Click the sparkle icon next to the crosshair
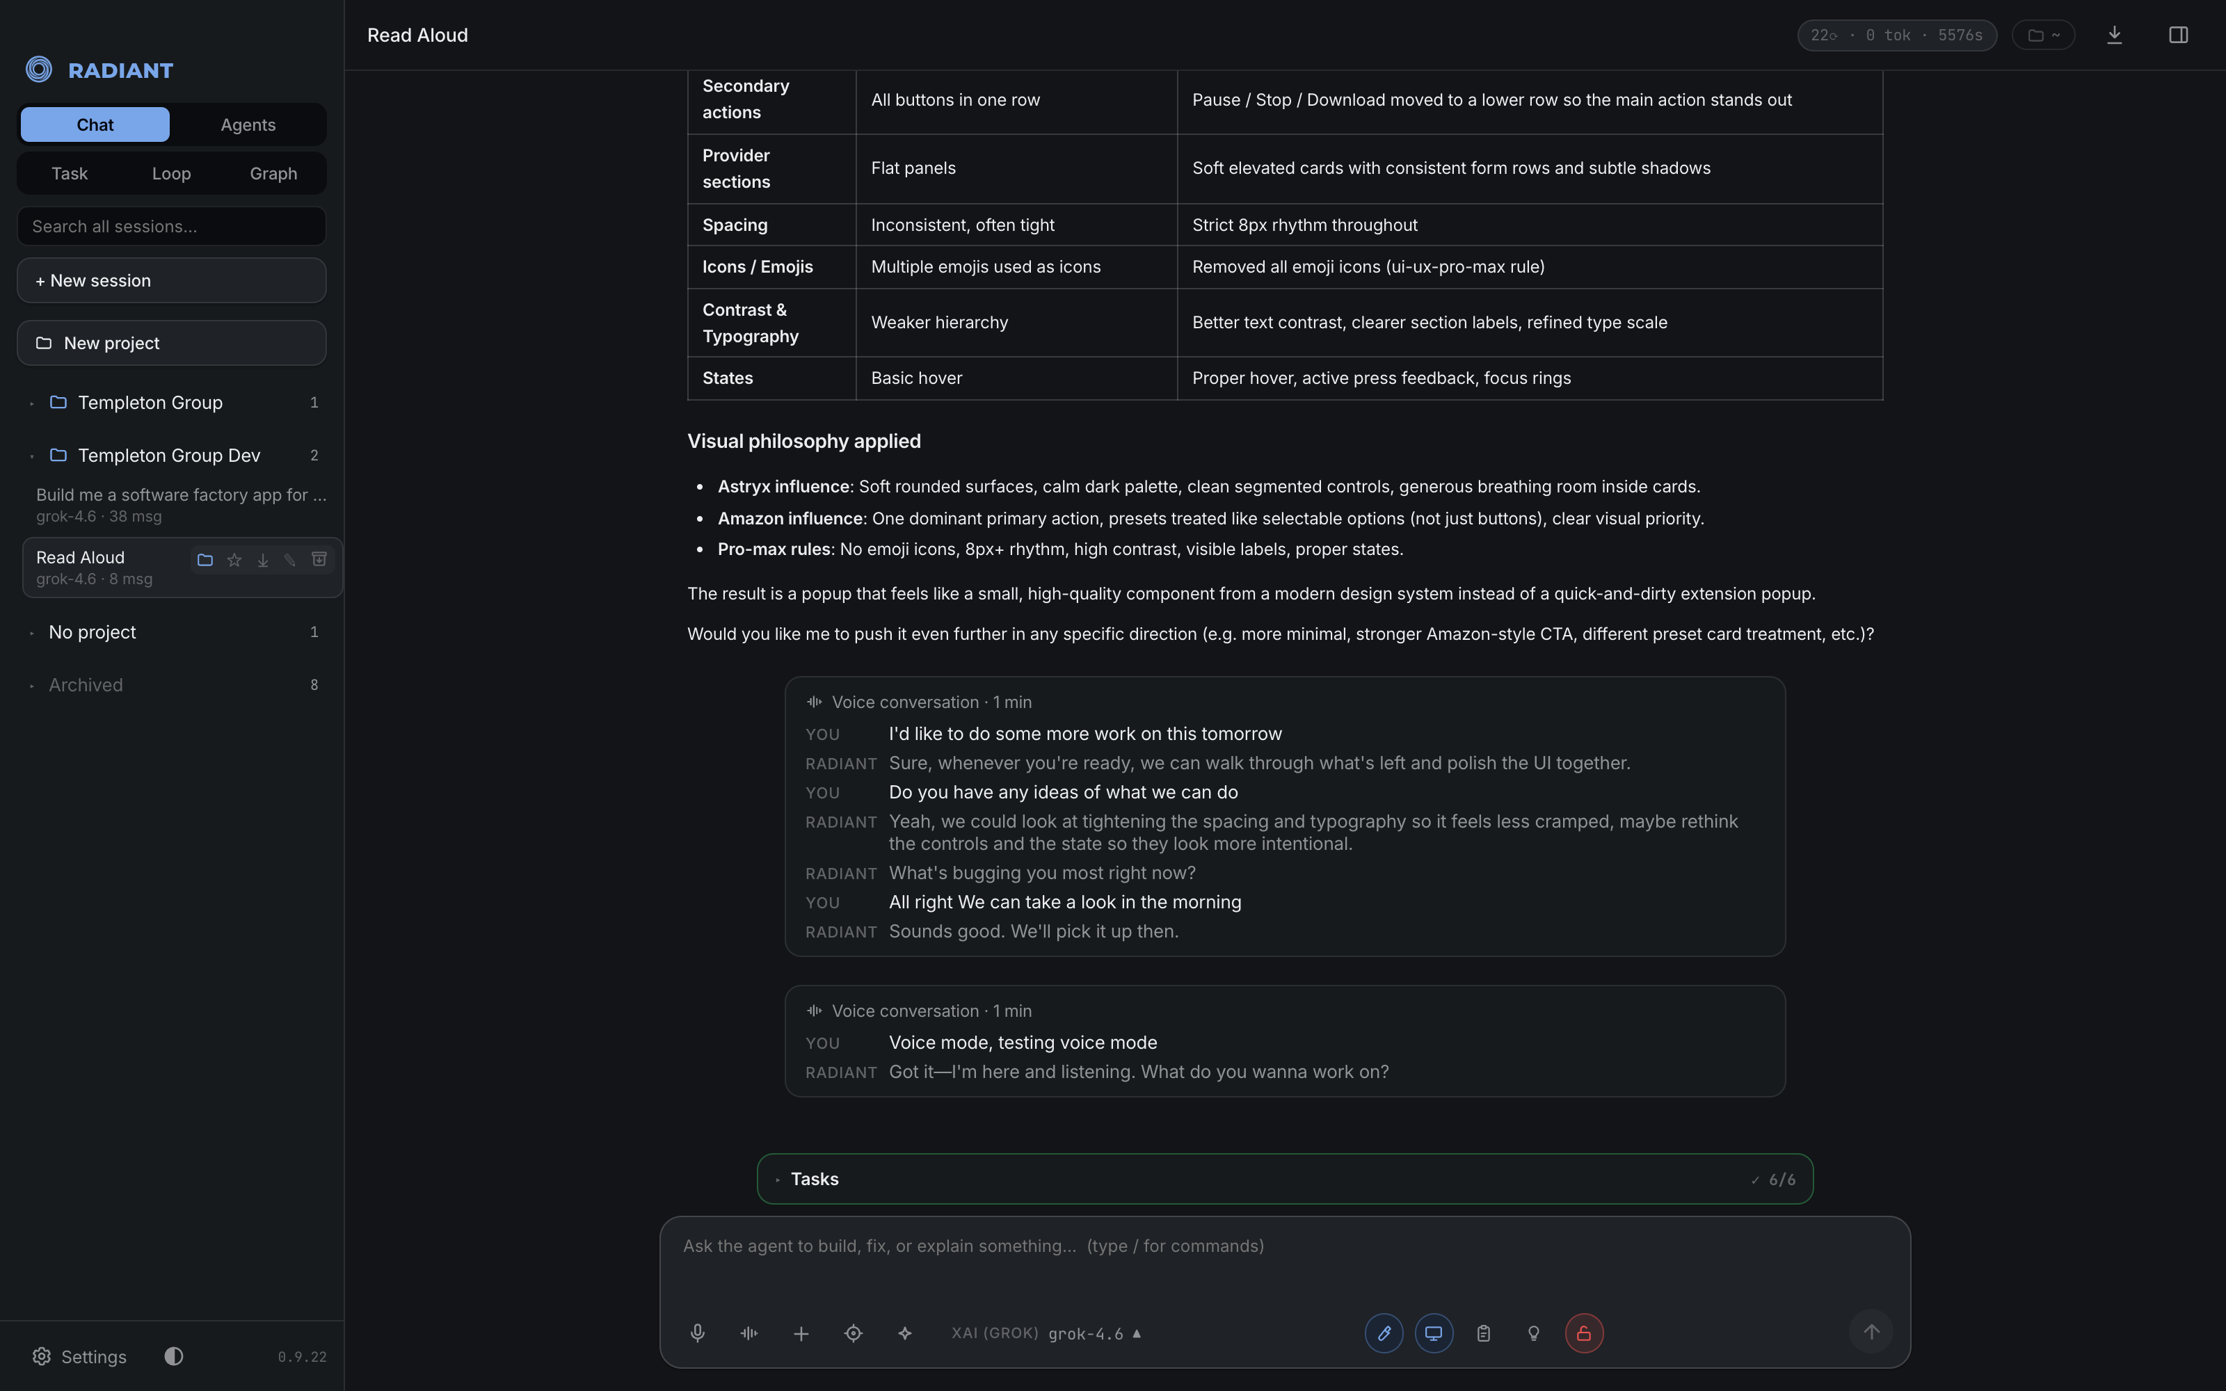Image resolution: width=2226 pixels, height=1391 pixels. pos(905,1333)
